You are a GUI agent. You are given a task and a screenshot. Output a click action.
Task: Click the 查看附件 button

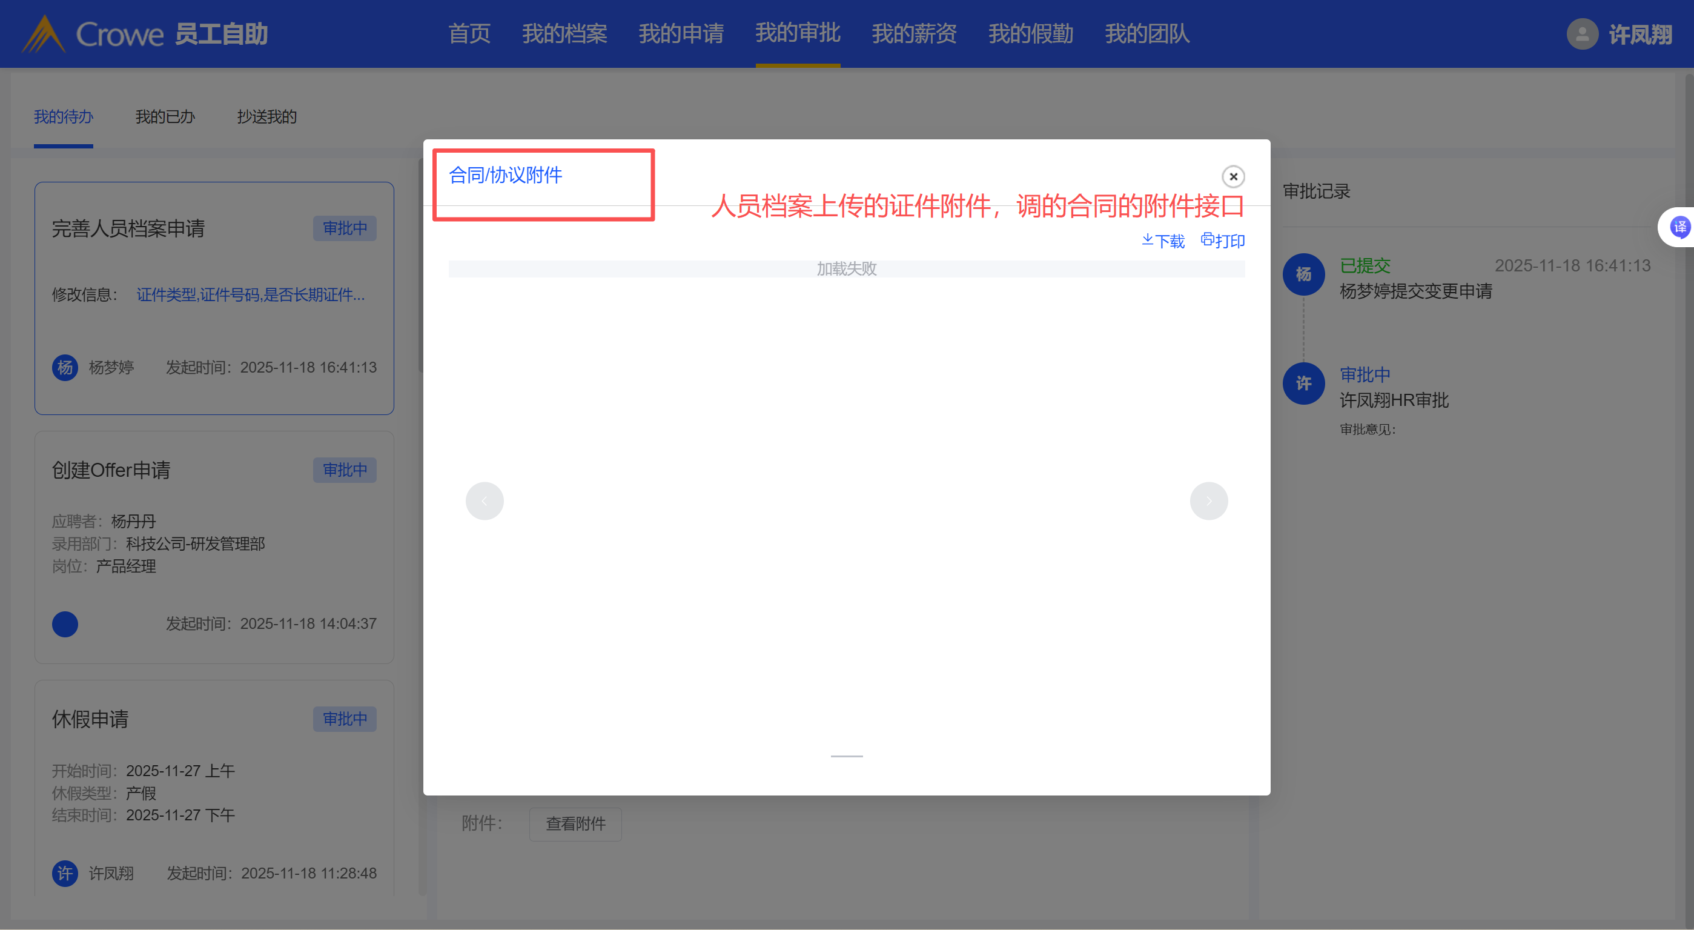pos(575,823)
